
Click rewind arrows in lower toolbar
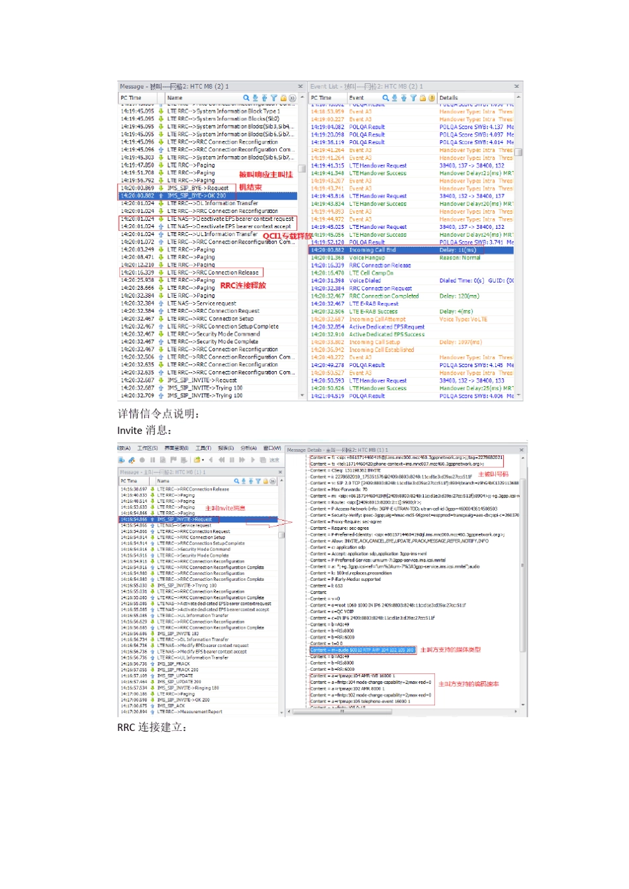(x=221, y=460)
